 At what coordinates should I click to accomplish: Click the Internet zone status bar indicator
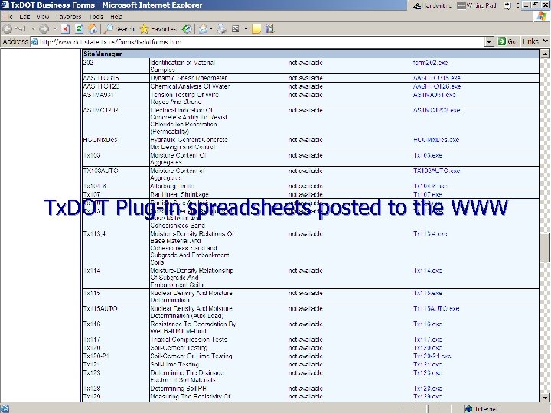(x=481, y=408)
